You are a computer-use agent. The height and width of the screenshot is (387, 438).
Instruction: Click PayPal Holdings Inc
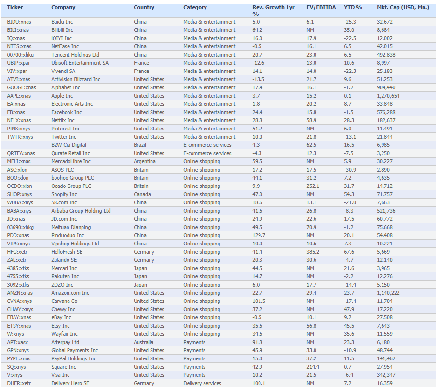coord(73,358)
